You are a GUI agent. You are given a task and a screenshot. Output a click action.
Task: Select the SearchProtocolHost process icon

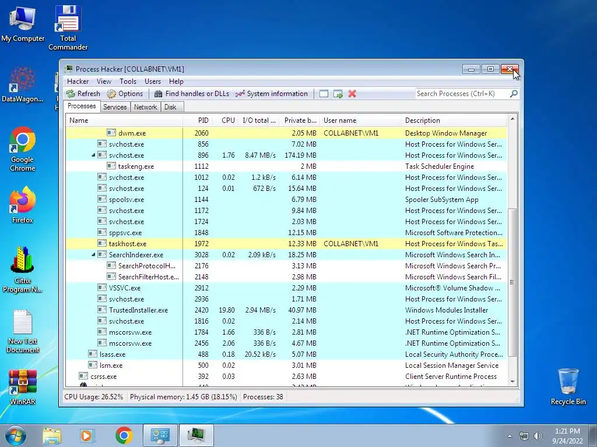tap(111, 265)
